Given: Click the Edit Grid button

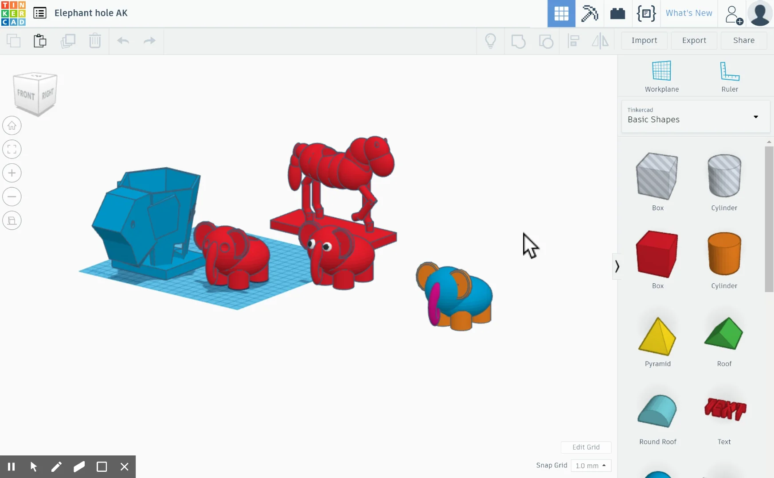Looking at the screenshot, I should (x=586, y=447).
